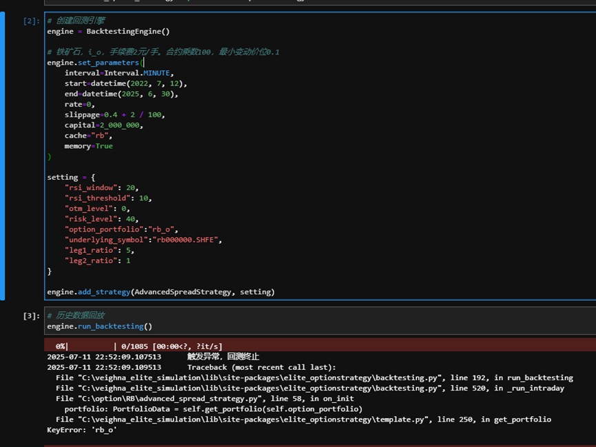Click the "leg2_ratio": 1 entry

click(x=97, y=261)
